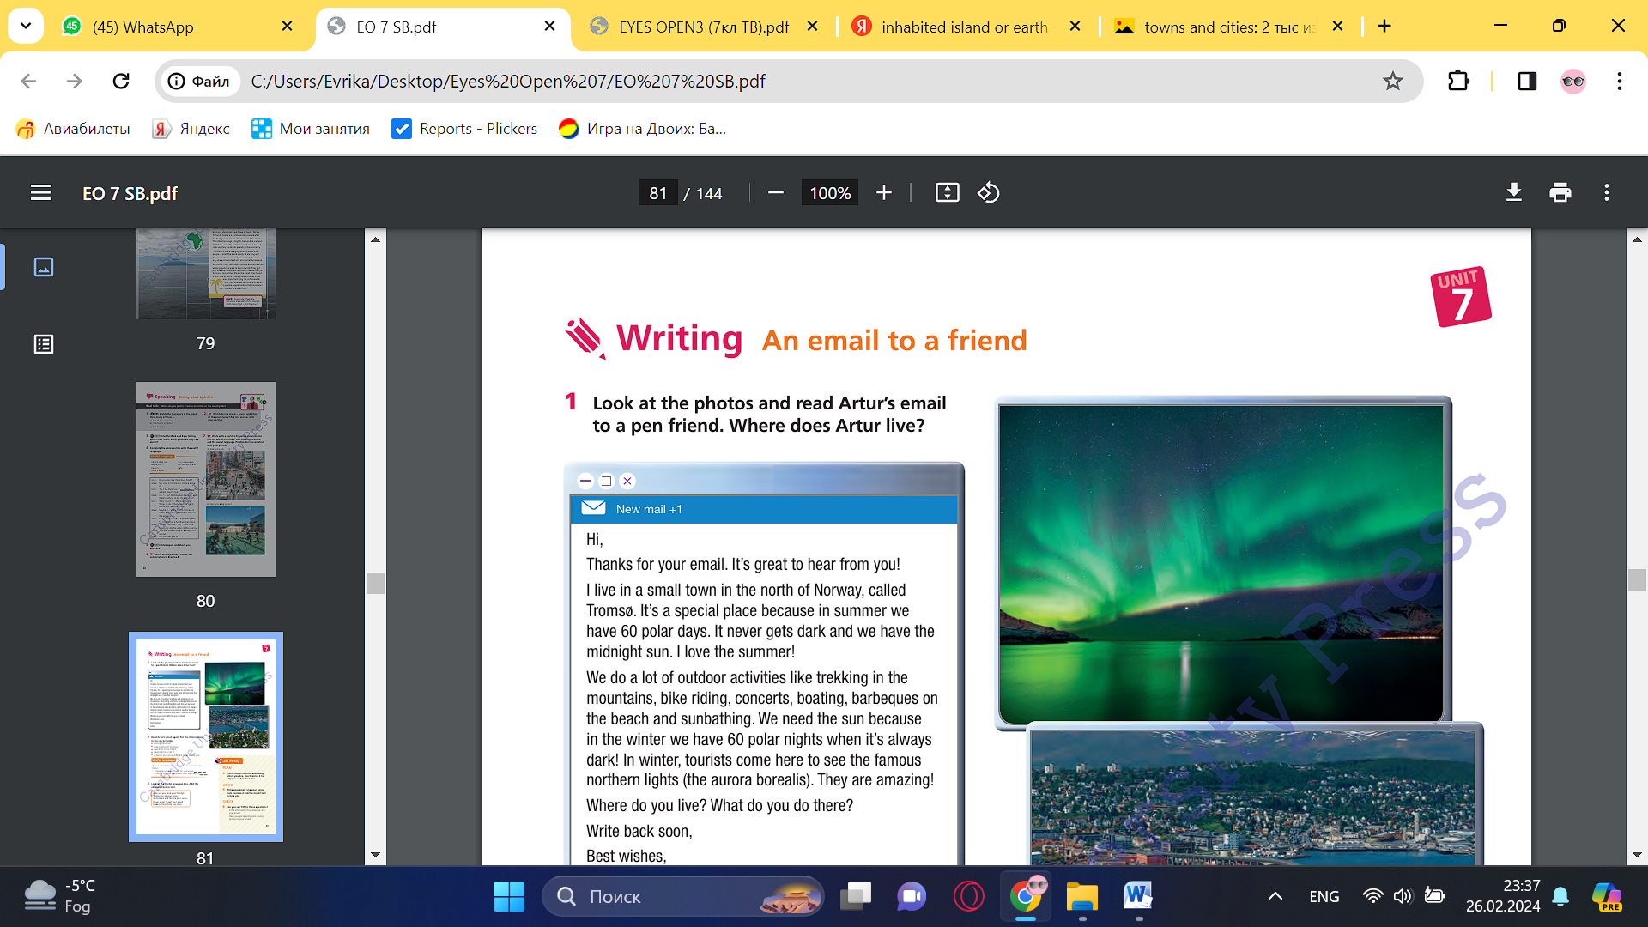Fit PDF to page
The width and height of the screenshot is (1648, 927).
[948, 192]
